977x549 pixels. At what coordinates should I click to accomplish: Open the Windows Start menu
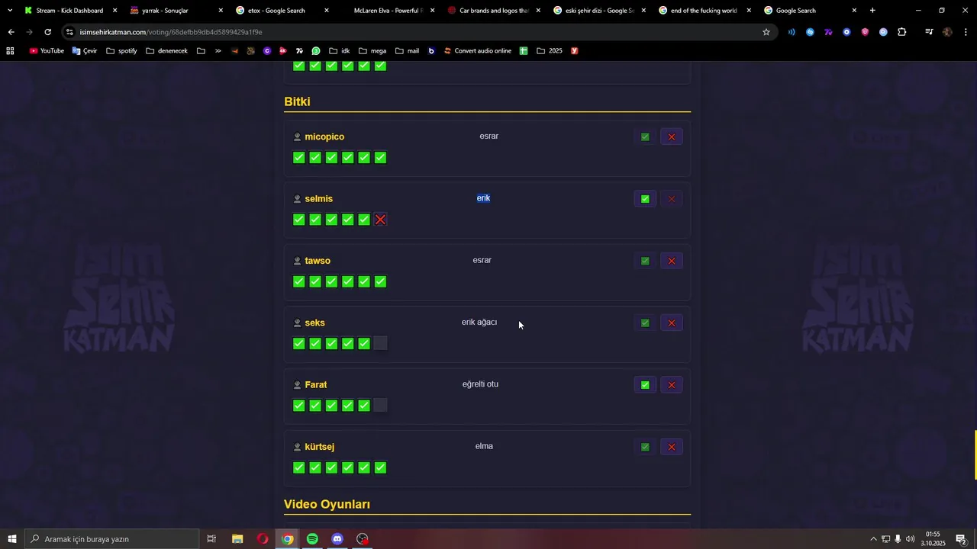coord(11,539)
